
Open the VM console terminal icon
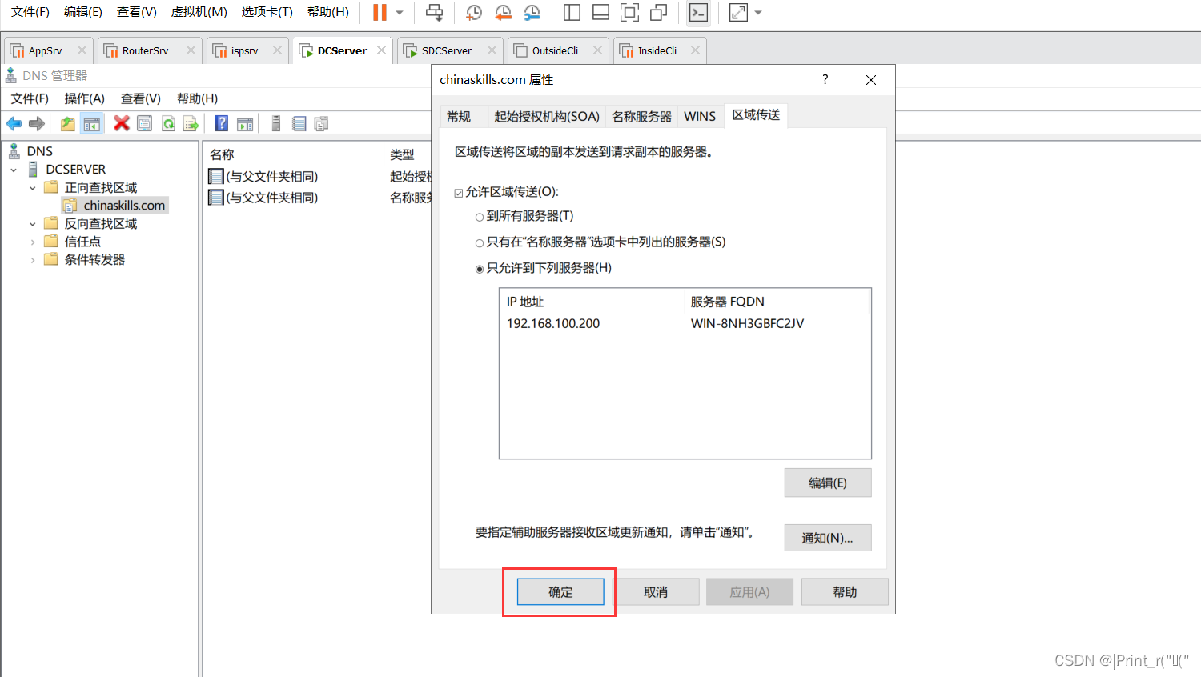[698, 12]
